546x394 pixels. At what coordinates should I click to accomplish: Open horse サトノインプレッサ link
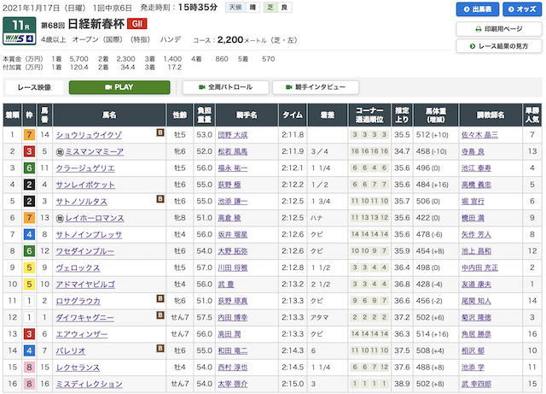point(89,234)
